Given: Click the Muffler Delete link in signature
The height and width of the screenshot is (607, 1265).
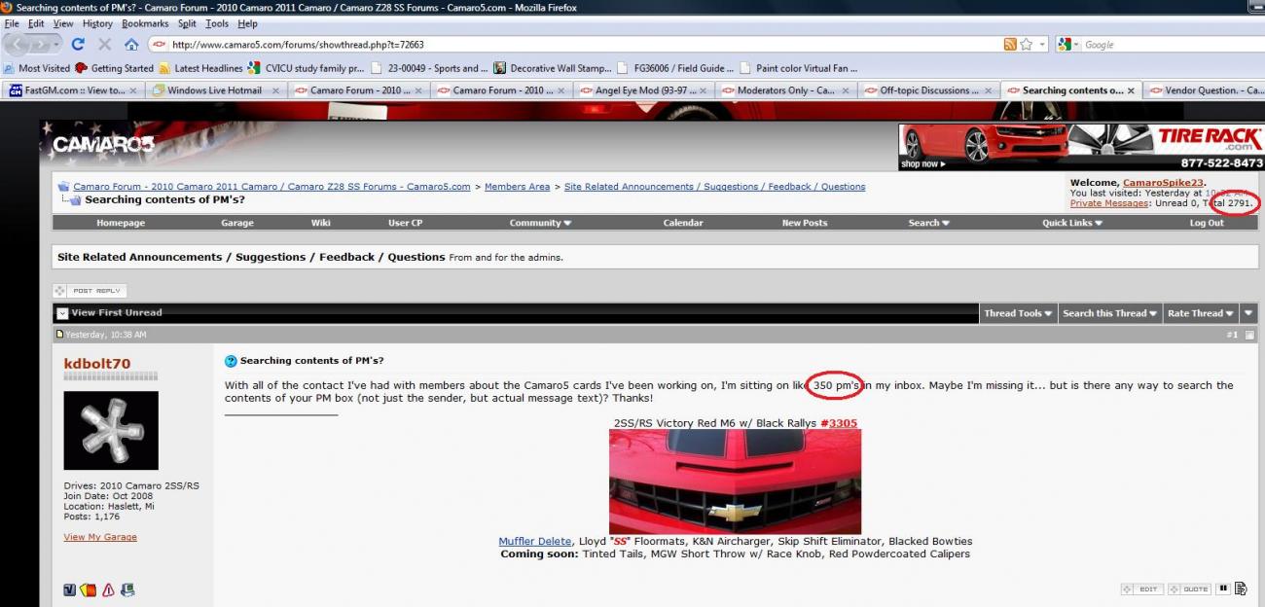Looking at the screenshot, I should [534, 541].
